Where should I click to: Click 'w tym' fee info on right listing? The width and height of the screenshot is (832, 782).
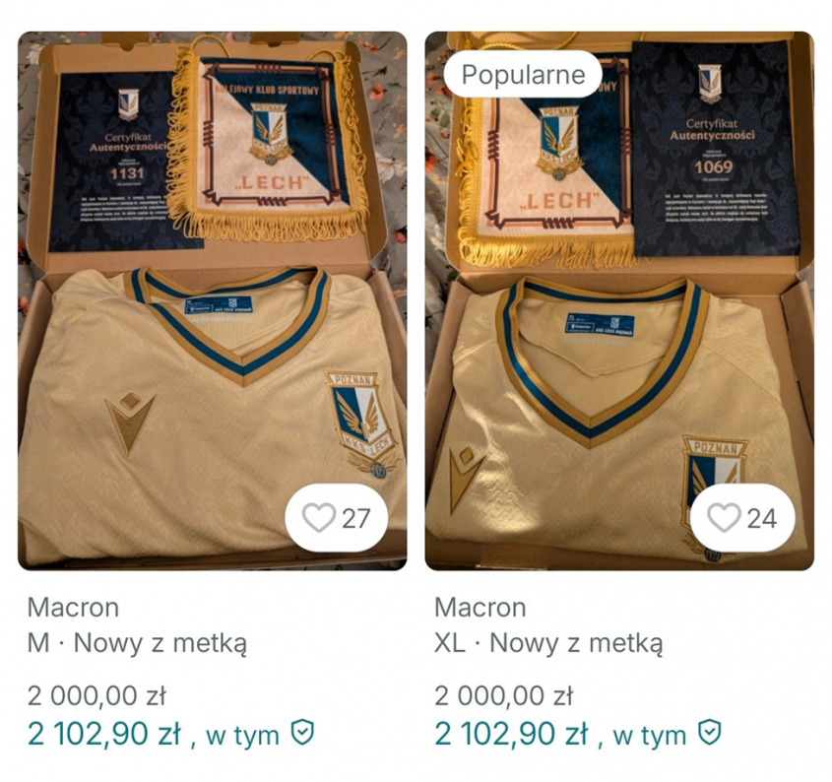(650, 736)
